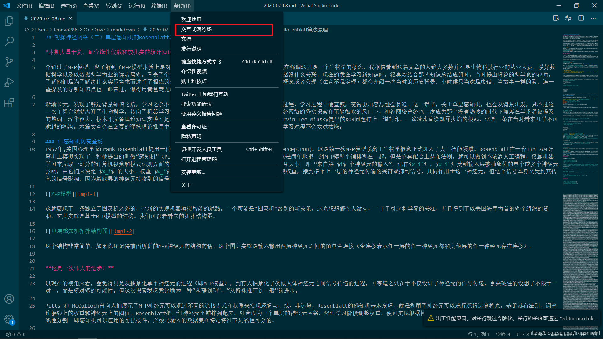Toggle word wrap editor icon
The width and height of the screenshot is (603, 339).
(568, 18)
